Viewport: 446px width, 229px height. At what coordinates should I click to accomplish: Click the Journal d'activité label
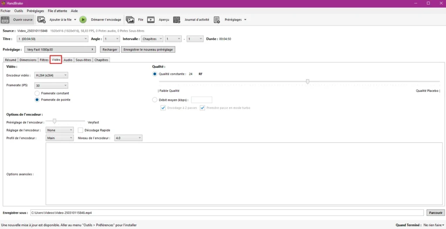click(x=197, y=20)
